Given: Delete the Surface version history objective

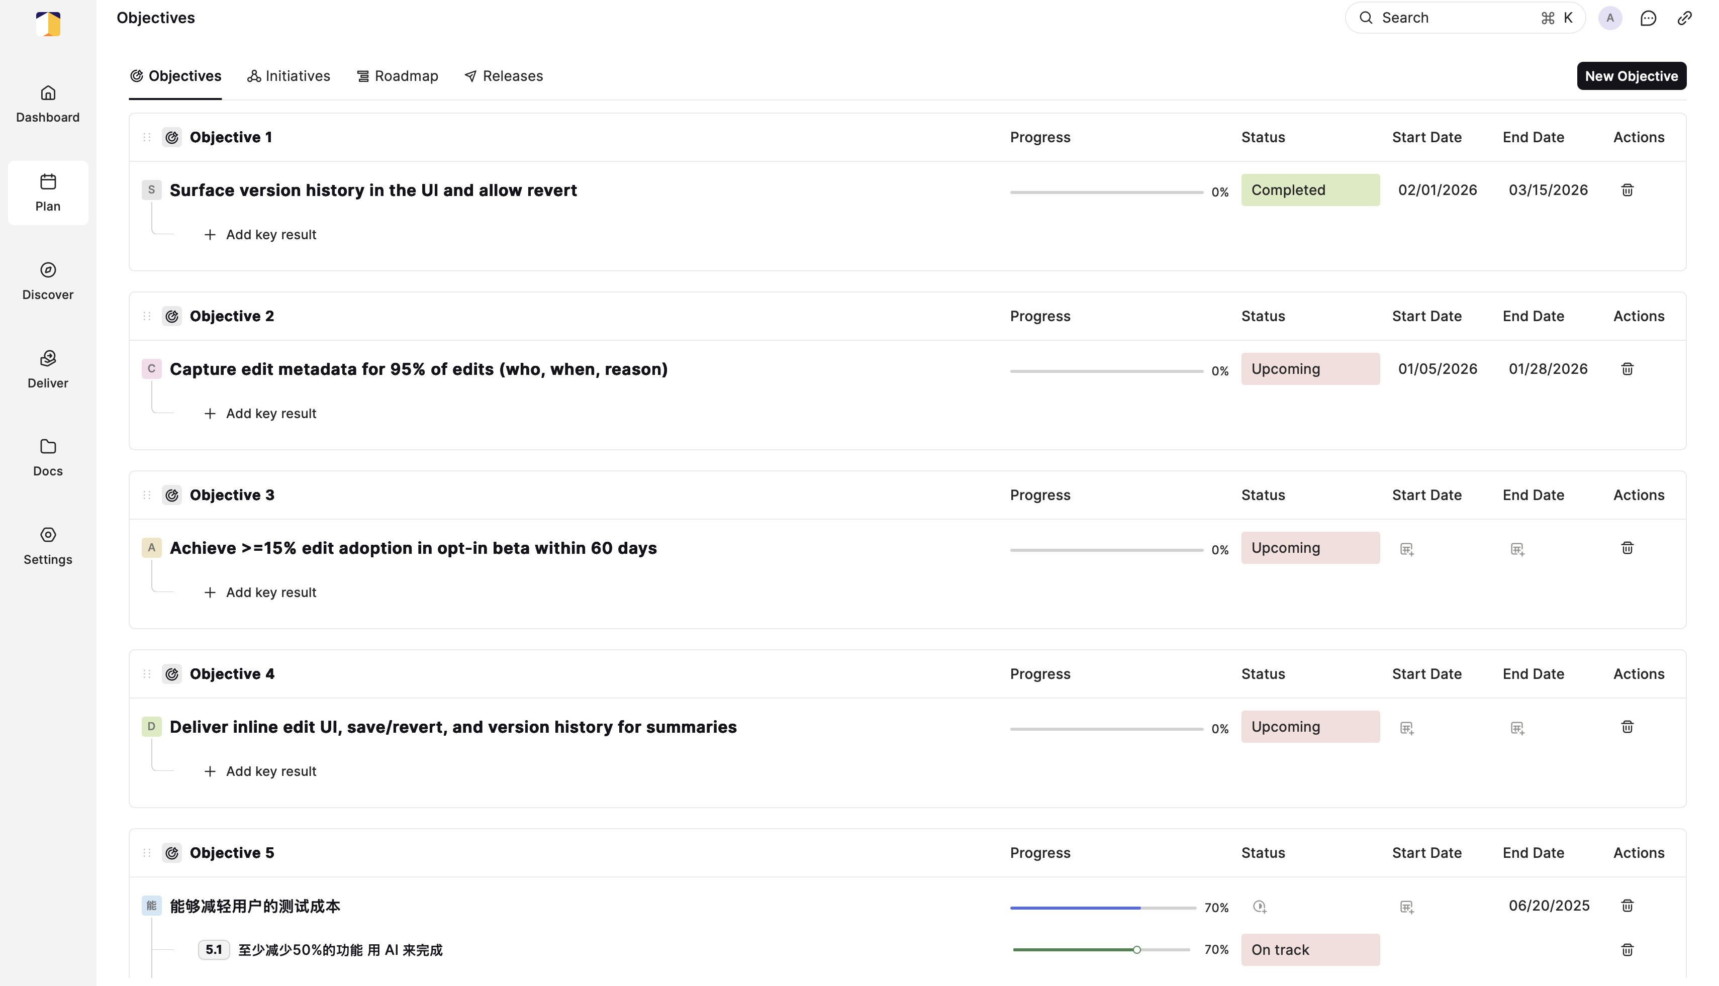Looking at the screenshot, I should (x=1627, y=190).
